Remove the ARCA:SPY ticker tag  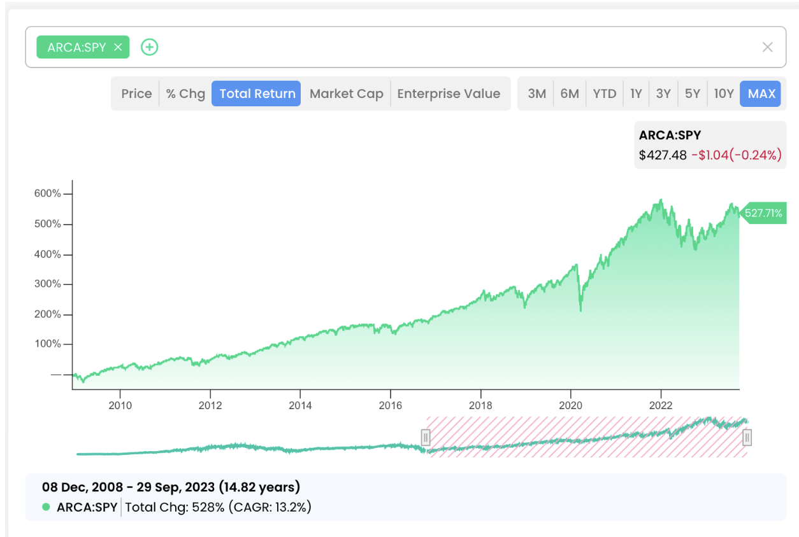pyautogui.click(x=118, y=47)
